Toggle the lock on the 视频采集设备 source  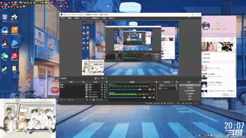tap(105, 97)
